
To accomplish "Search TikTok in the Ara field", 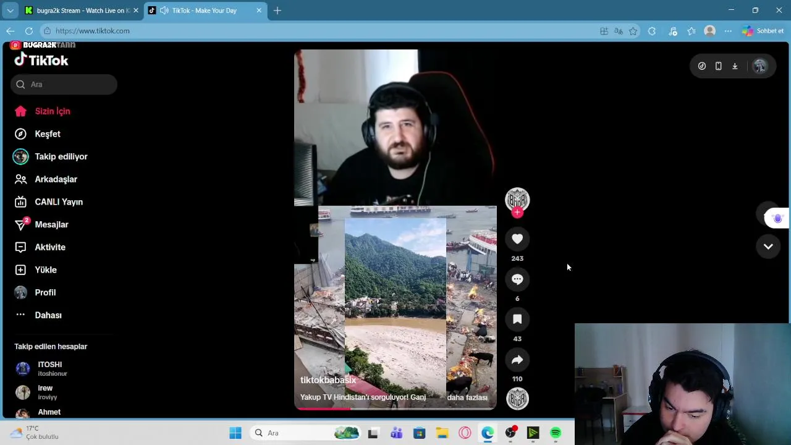I will [64, 85].
